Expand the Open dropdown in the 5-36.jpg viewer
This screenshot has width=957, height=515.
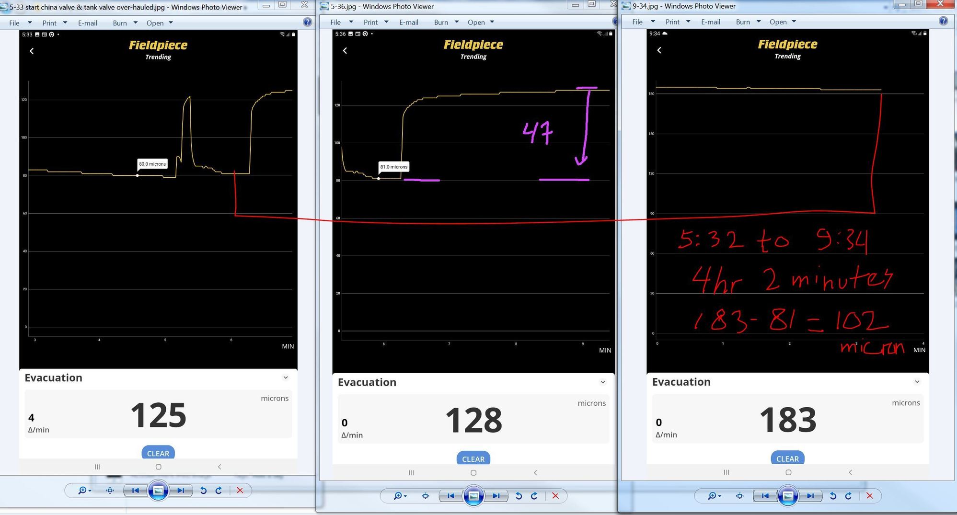pyautogui.click(x=481, y=22)
